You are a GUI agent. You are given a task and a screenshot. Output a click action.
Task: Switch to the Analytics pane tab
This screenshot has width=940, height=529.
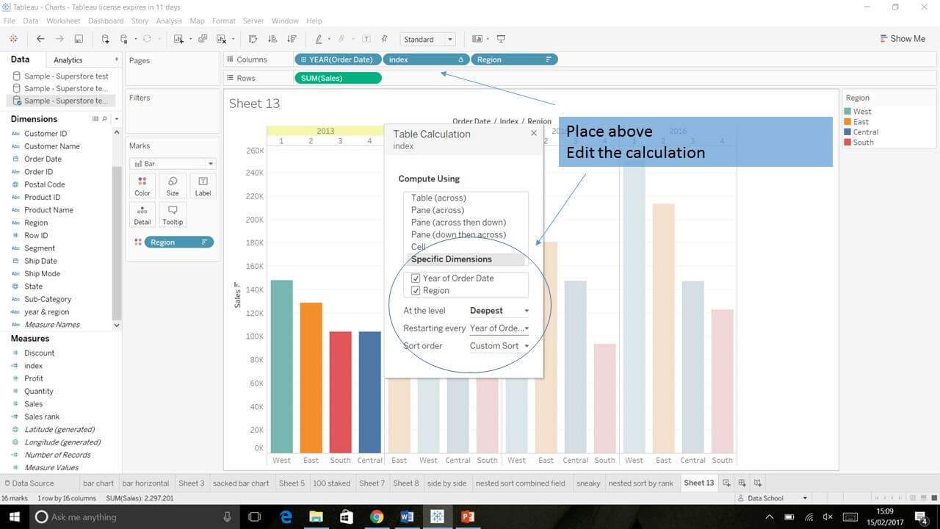(68, 60)
